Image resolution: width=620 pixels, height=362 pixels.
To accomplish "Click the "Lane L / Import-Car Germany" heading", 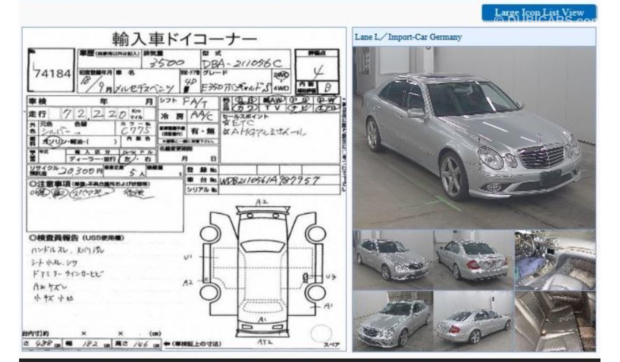I will (408, 37).
